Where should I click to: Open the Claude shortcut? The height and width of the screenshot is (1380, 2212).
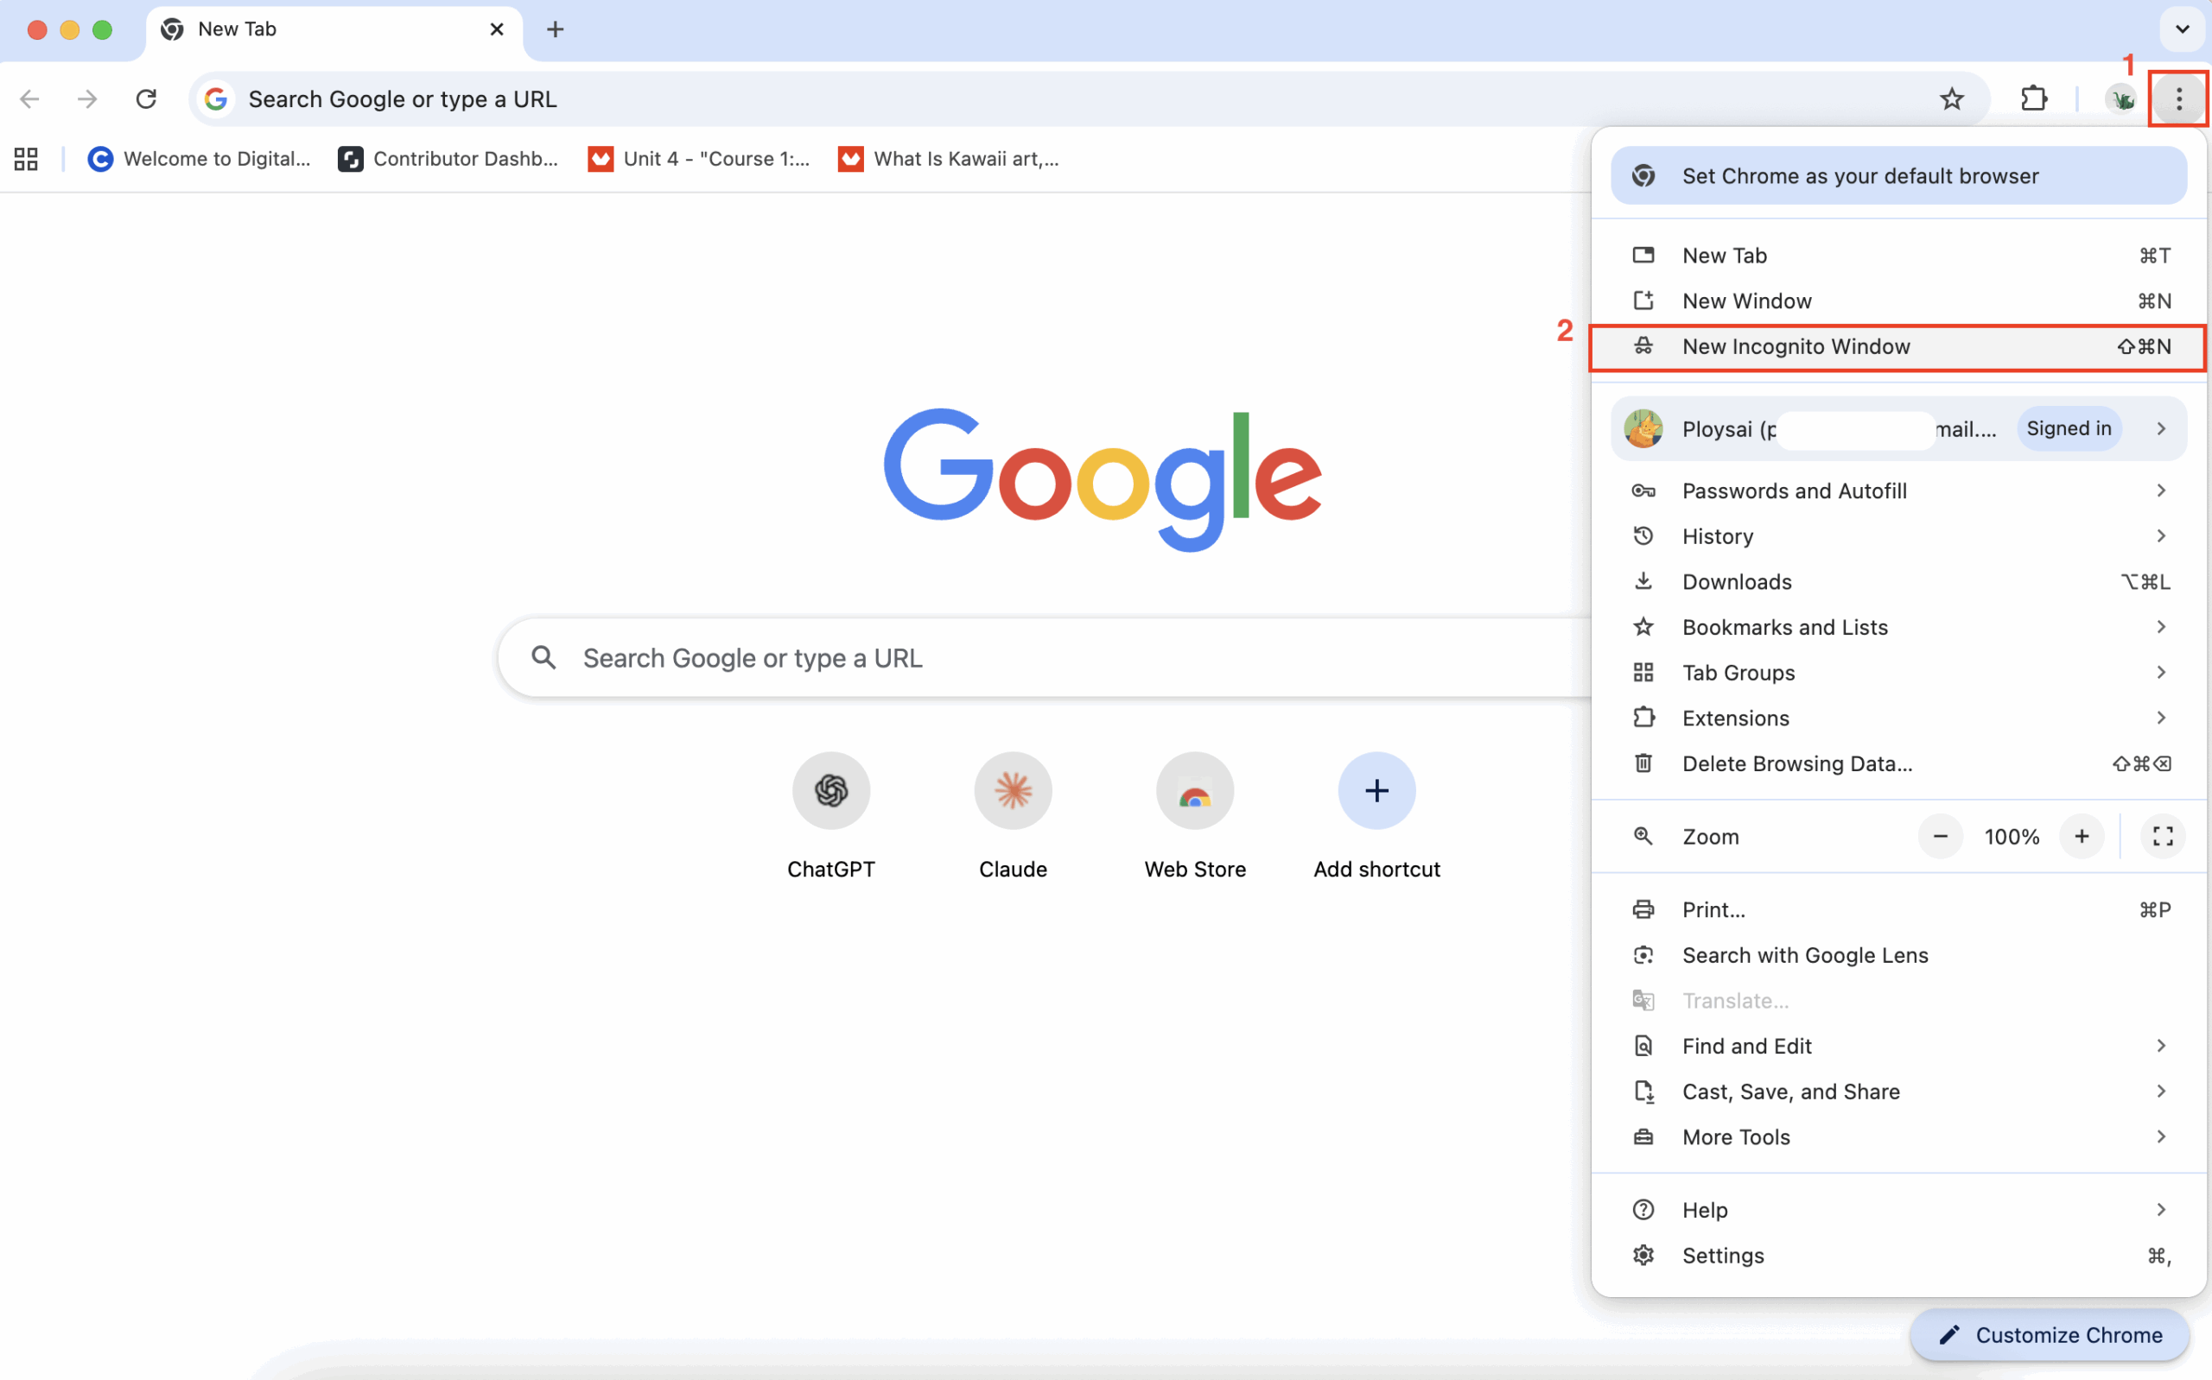click(1013, 790)
